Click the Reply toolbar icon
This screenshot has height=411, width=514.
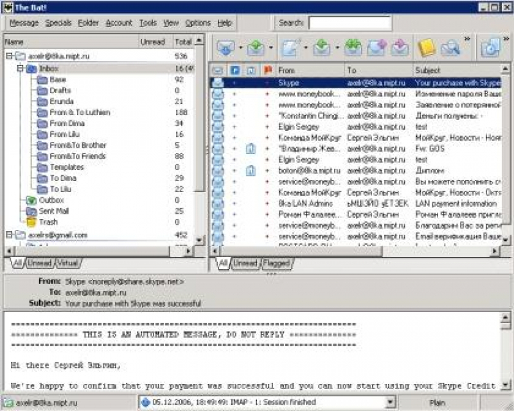[322, 48]
